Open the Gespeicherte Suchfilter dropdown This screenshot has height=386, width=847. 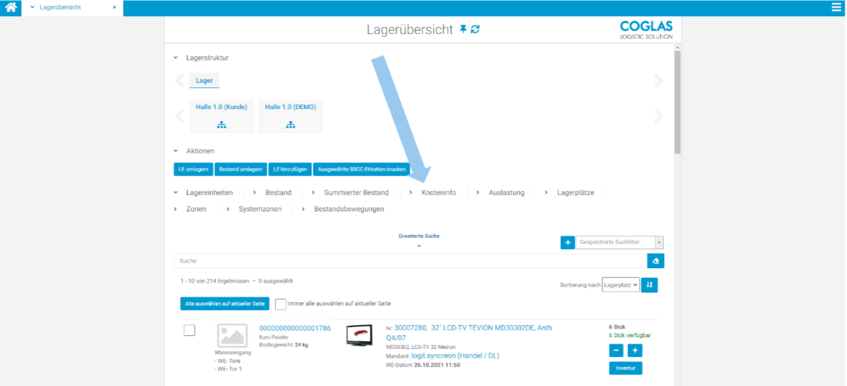619,242
